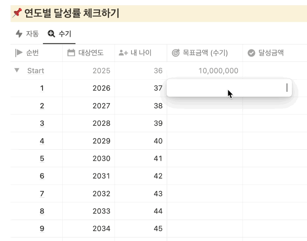Click the 2031 year cell
307x241 pixels.
(88, 176)
